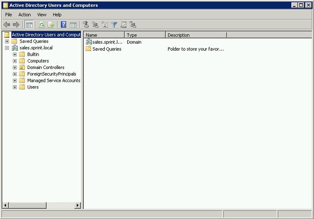Sort by the Description column header
314x219 pixels.
[x=196, y=35]
